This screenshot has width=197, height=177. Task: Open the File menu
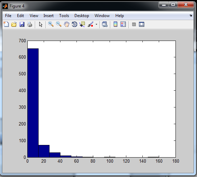(8, 16)
